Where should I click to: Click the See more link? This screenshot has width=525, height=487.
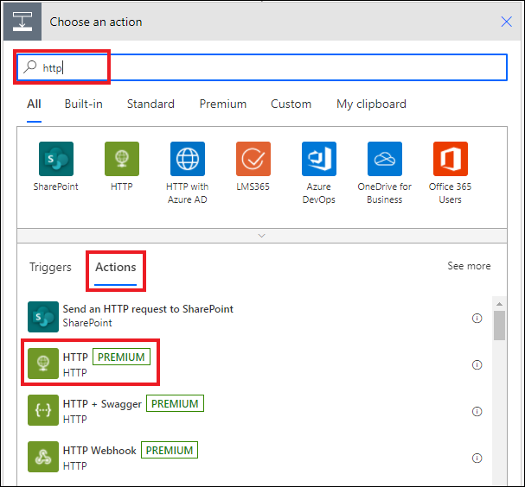(469, 266)
